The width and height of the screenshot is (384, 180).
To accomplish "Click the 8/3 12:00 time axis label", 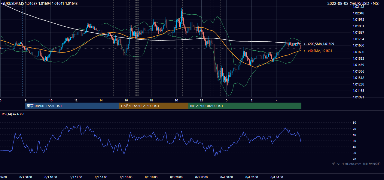I will point(76,177).
